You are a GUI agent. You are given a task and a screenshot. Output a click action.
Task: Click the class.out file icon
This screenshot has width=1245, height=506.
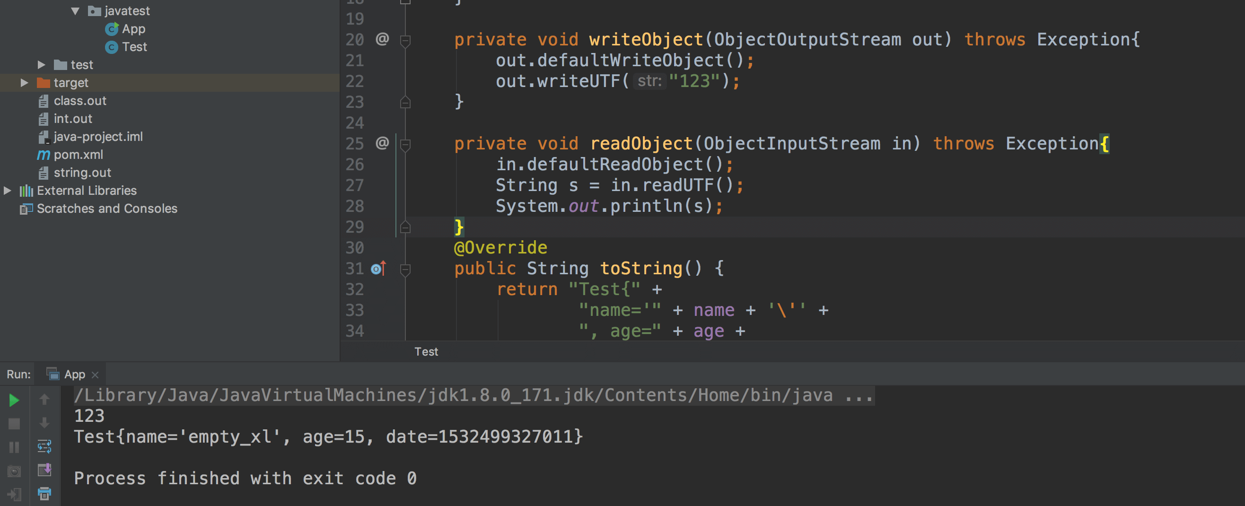coord(44,101)
